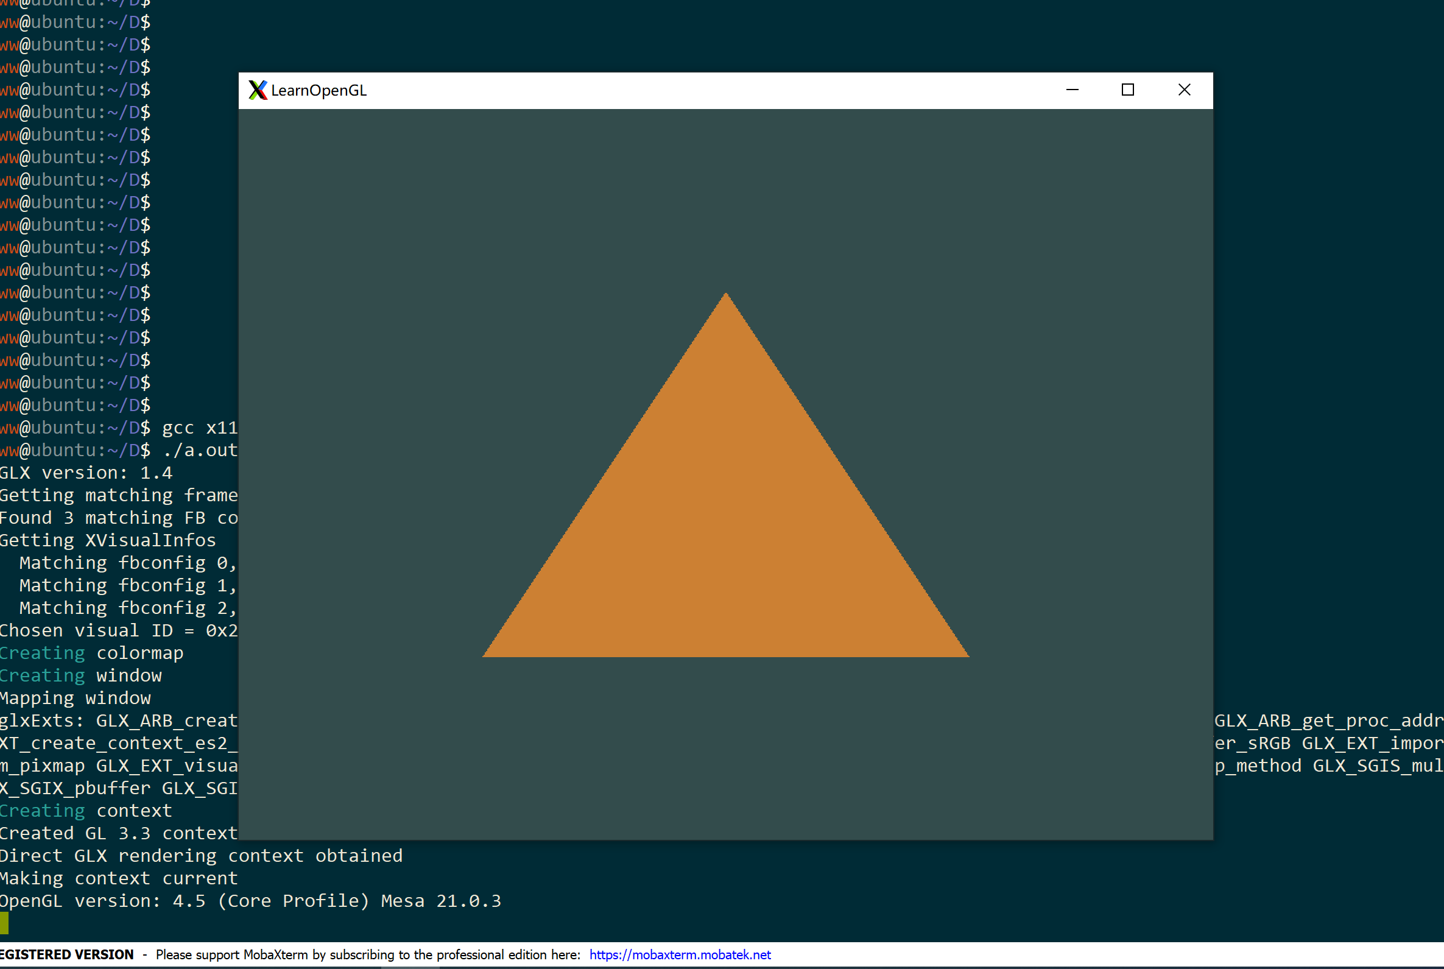Image resolution: width=1444 pixels, height=969 pixels.
Task: Maximize the LearnOpenGL window
Action: (1128, 90)
